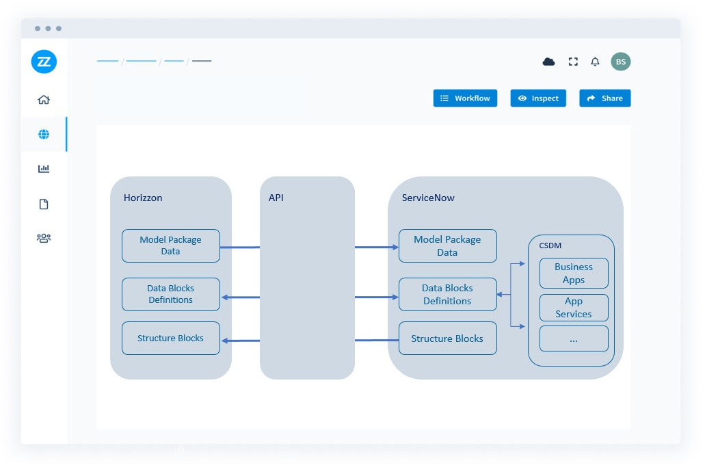Select the ellipsis box in CSDM
The width and height of the screenshot is (705, 465).
pos(574,338)
